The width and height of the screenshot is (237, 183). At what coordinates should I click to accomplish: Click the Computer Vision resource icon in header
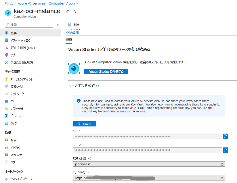pos(8,13)
